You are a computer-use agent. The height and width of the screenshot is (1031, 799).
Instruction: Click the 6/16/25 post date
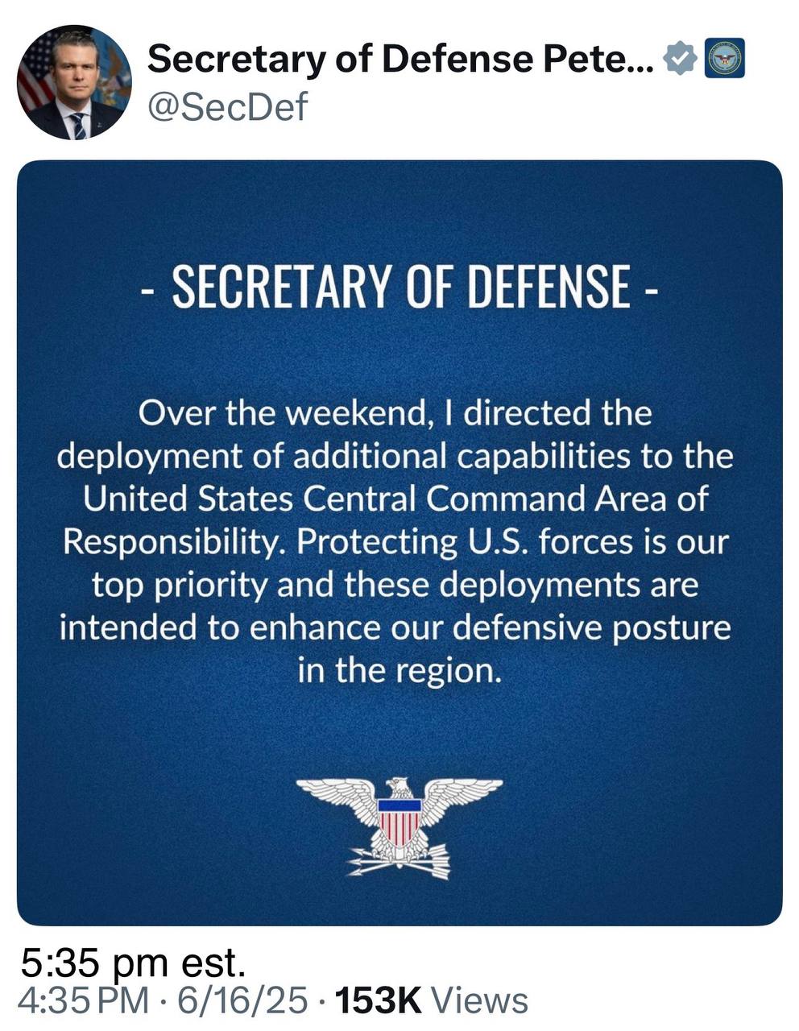coord(242,1000)
